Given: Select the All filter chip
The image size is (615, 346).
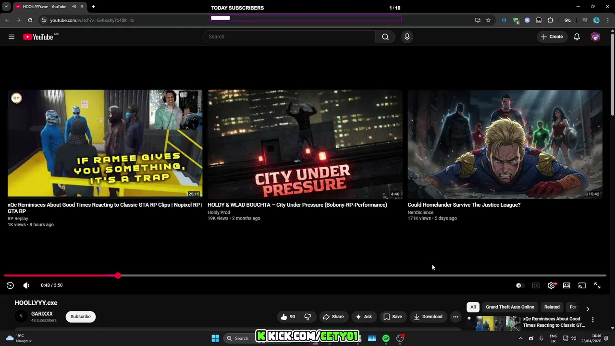Looking at the screenshot, I should [x=473, y=307].
